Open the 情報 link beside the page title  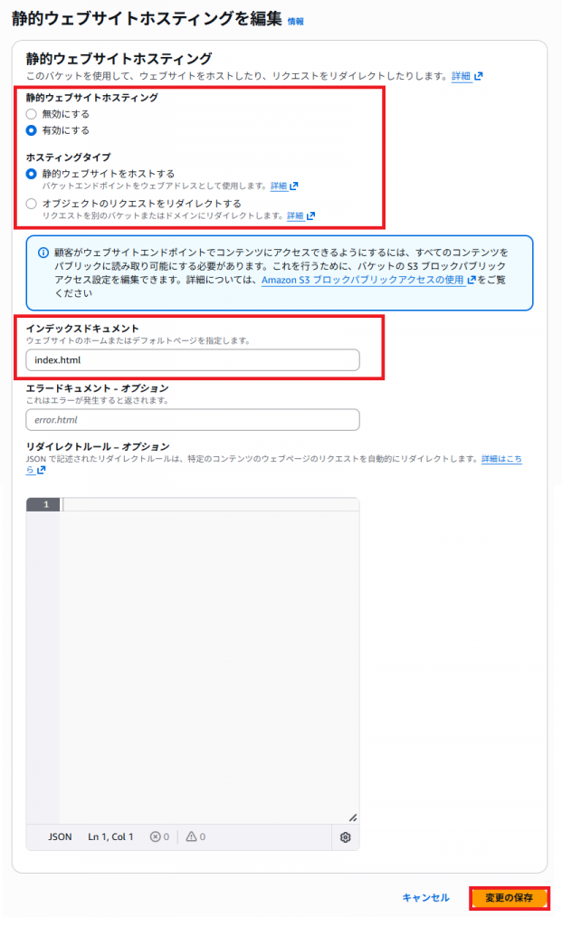[x=295, y=22]
